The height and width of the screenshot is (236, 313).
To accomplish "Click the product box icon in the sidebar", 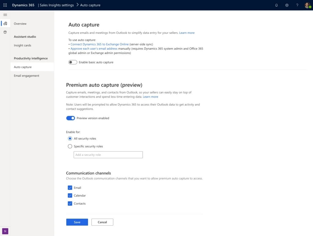I will coord(5,32).
